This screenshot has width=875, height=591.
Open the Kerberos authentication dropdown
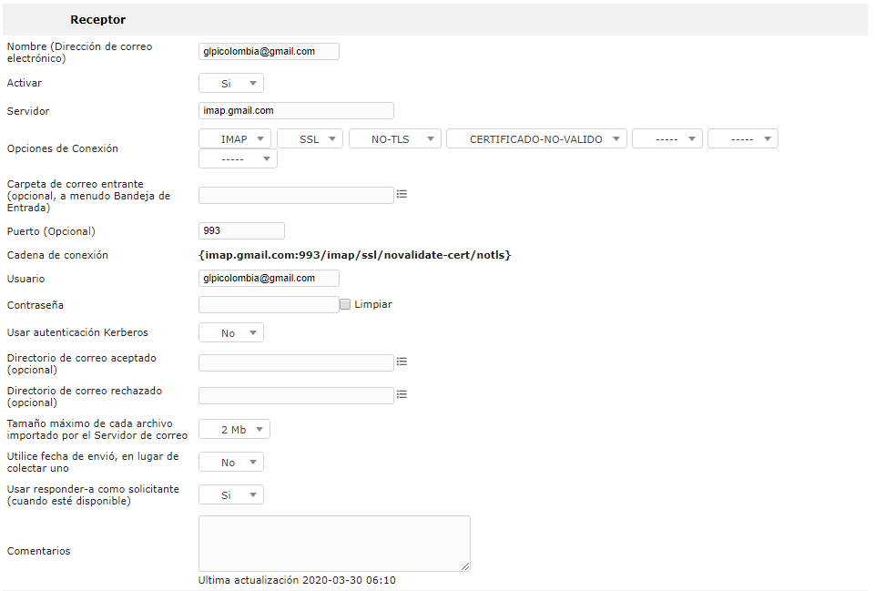pyautogui.click(x=231, y=332)
